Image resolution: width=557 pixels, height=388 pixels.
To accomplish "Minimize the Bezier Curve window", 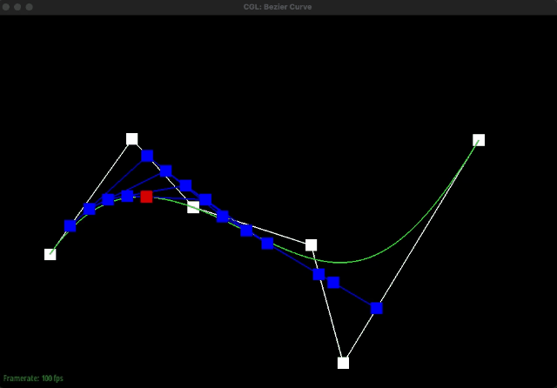I will pos(18,7).
